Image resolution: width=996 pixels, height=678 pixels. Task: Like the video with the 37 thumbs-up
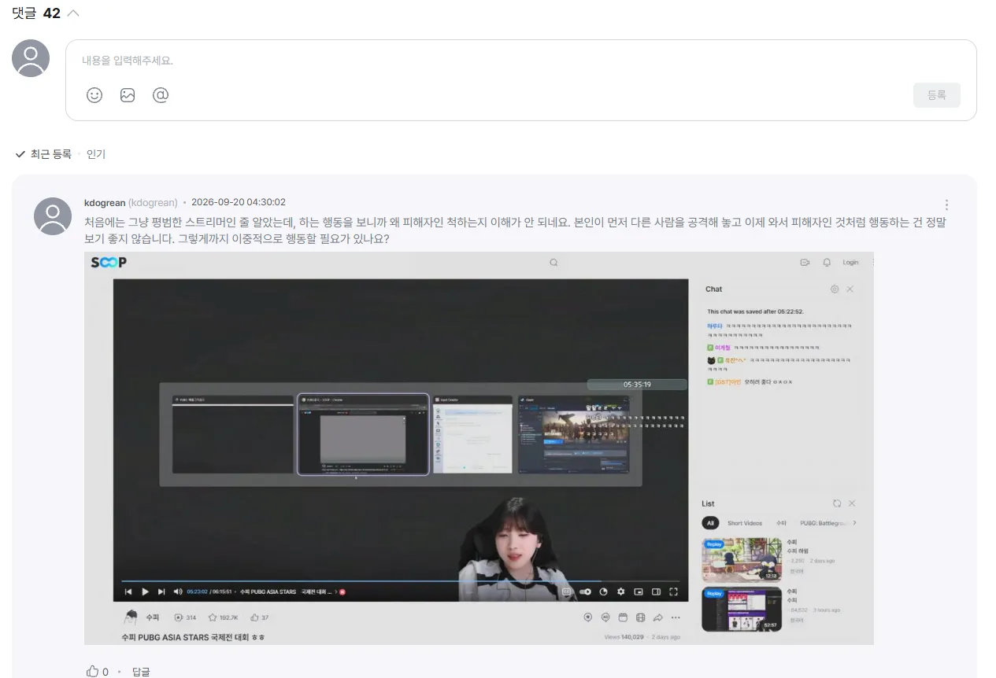pos(259,617)
